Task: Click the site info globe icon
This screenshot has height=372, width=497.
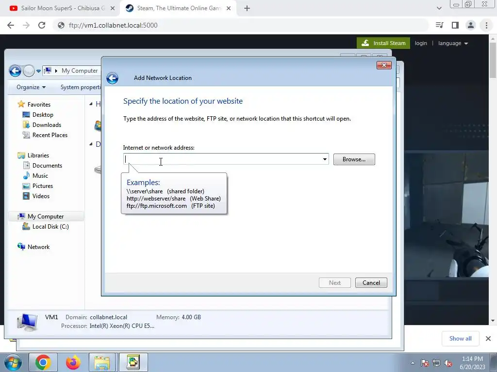Action: pyautogui.click(x=61, y=25)
